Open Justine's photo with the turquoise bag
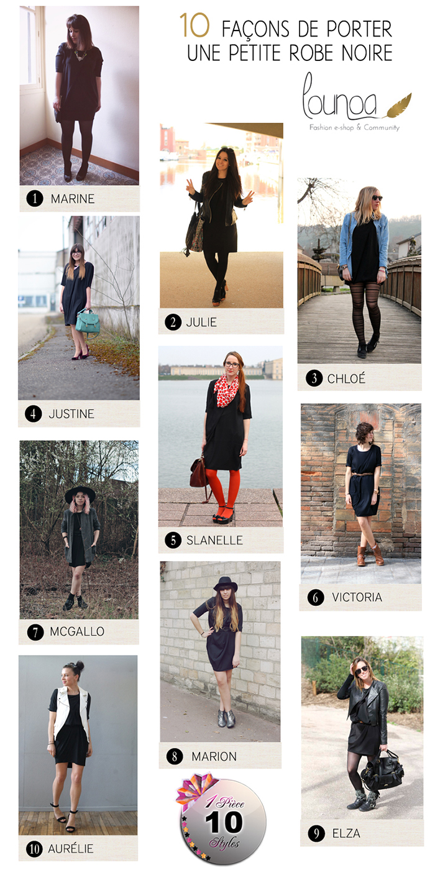Screen dimensions: 435x870 click(x=79, y=308)
